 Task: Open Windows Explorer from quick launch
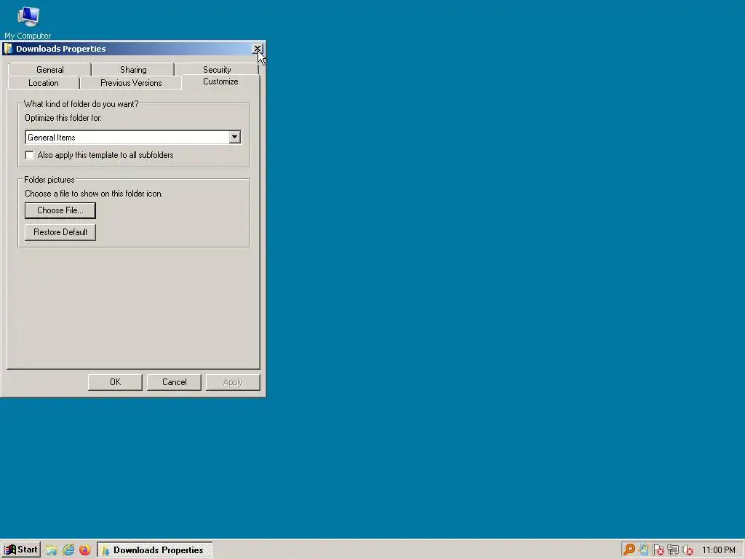click(x=52, y=550)
